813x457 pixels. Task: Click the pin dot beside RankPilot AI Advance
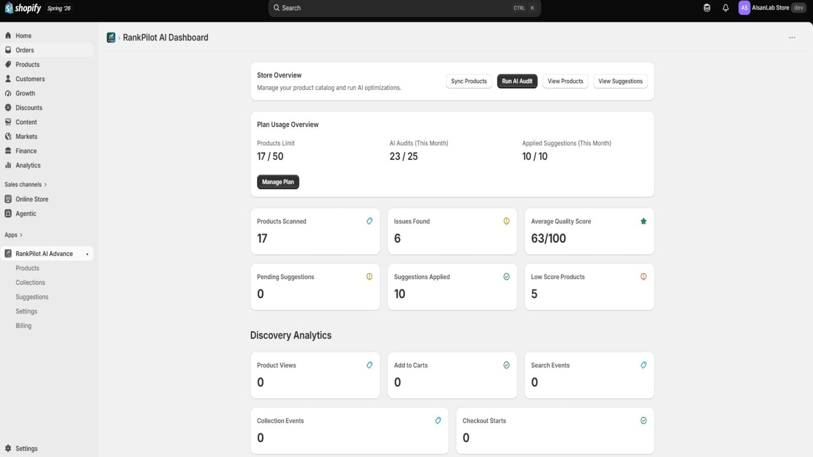[x=87, y=254]
